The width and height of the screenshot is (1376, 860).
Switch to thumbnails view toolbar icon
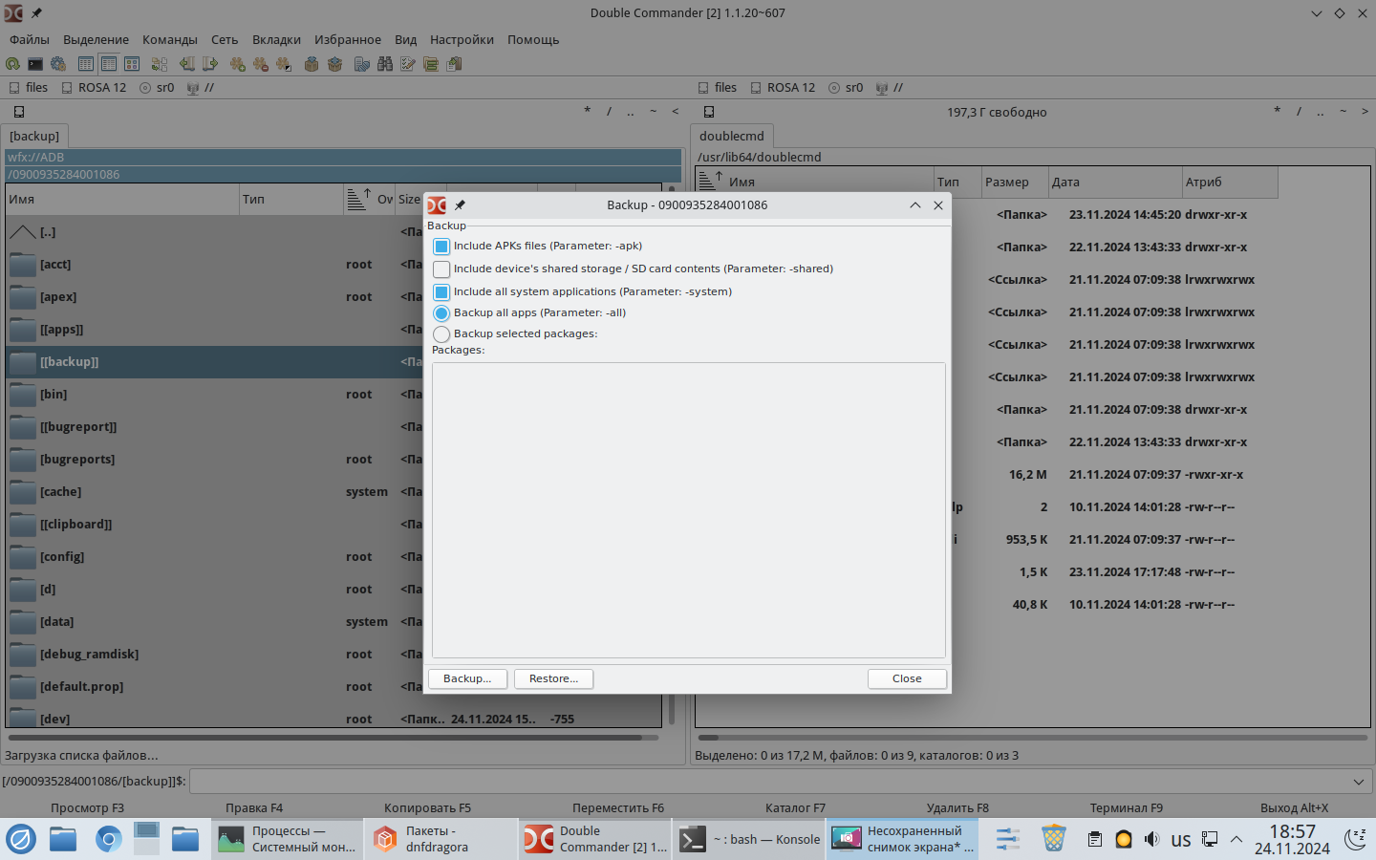(x=132, y=64)
